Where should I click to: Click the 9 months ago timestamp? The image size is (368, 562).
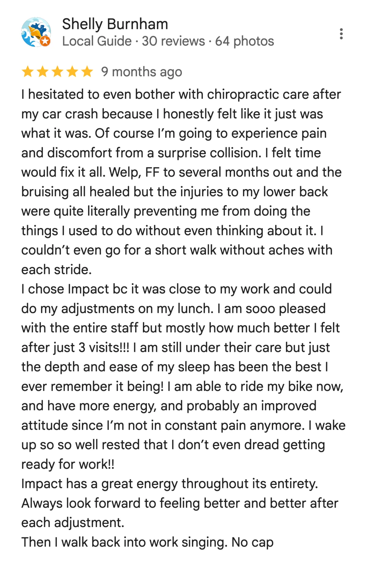(x=142, y=72)
